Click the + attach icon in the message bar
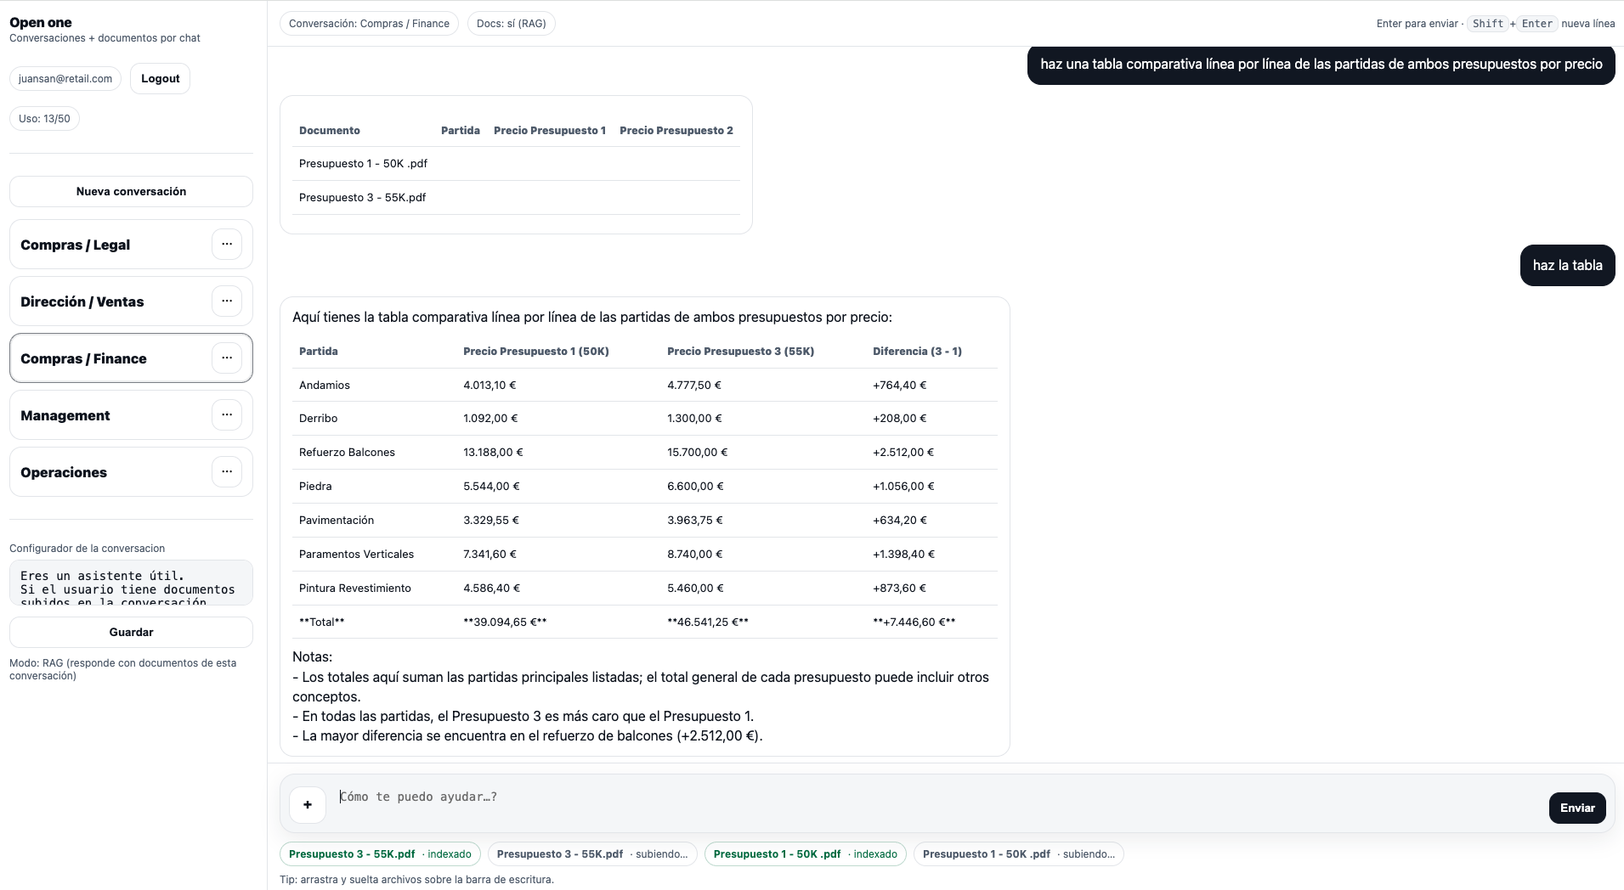Viewport: 1624px width, 890px height. pyautogui.click(x=307, y=804)
